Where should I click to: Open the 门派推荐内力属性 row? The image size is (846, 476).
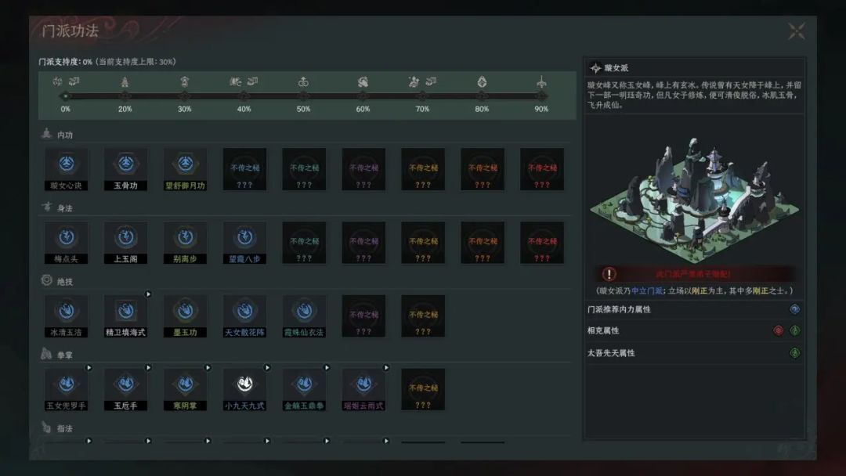(x=694, y=309)
